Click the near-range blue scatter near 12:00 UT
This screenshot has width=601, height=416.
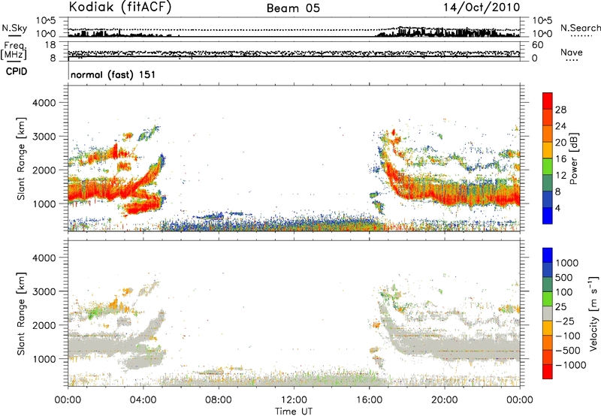(x=294, y=224)
